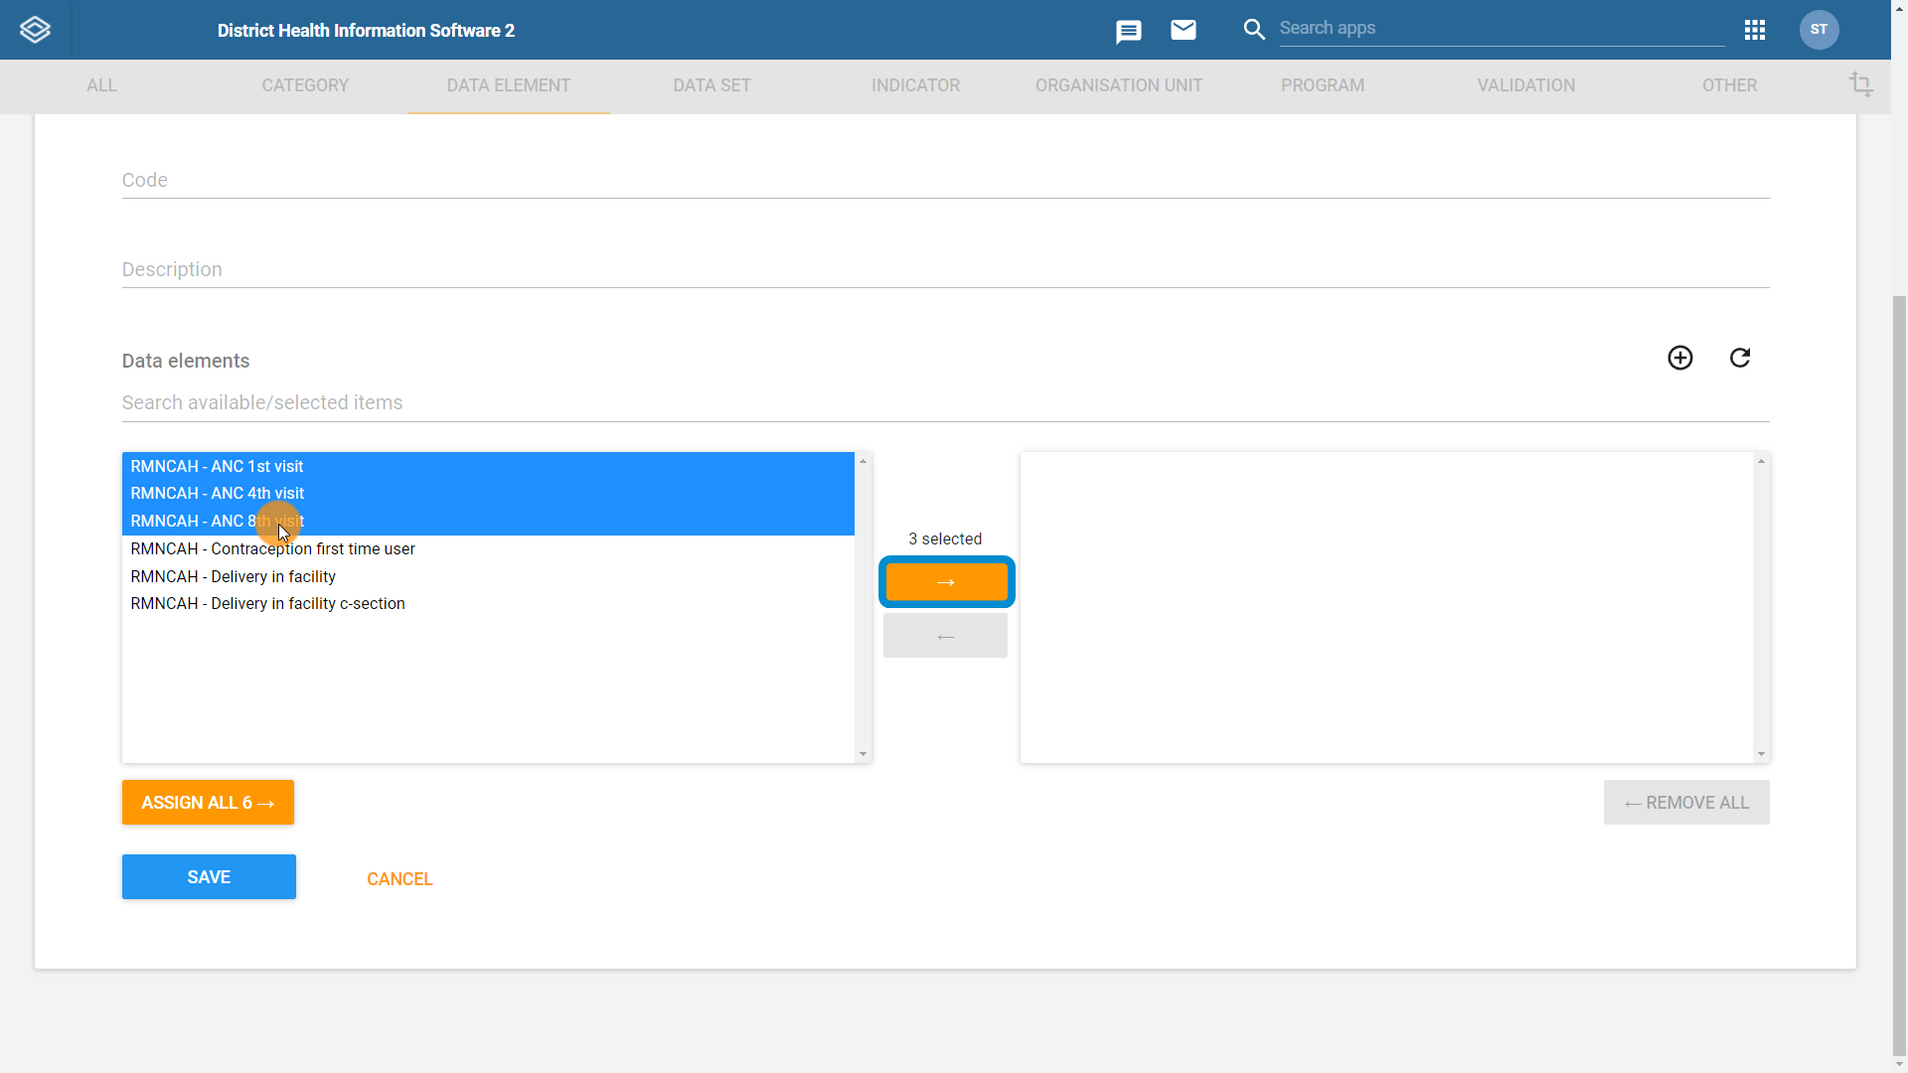Click the CANCEL link

[399, 879]
